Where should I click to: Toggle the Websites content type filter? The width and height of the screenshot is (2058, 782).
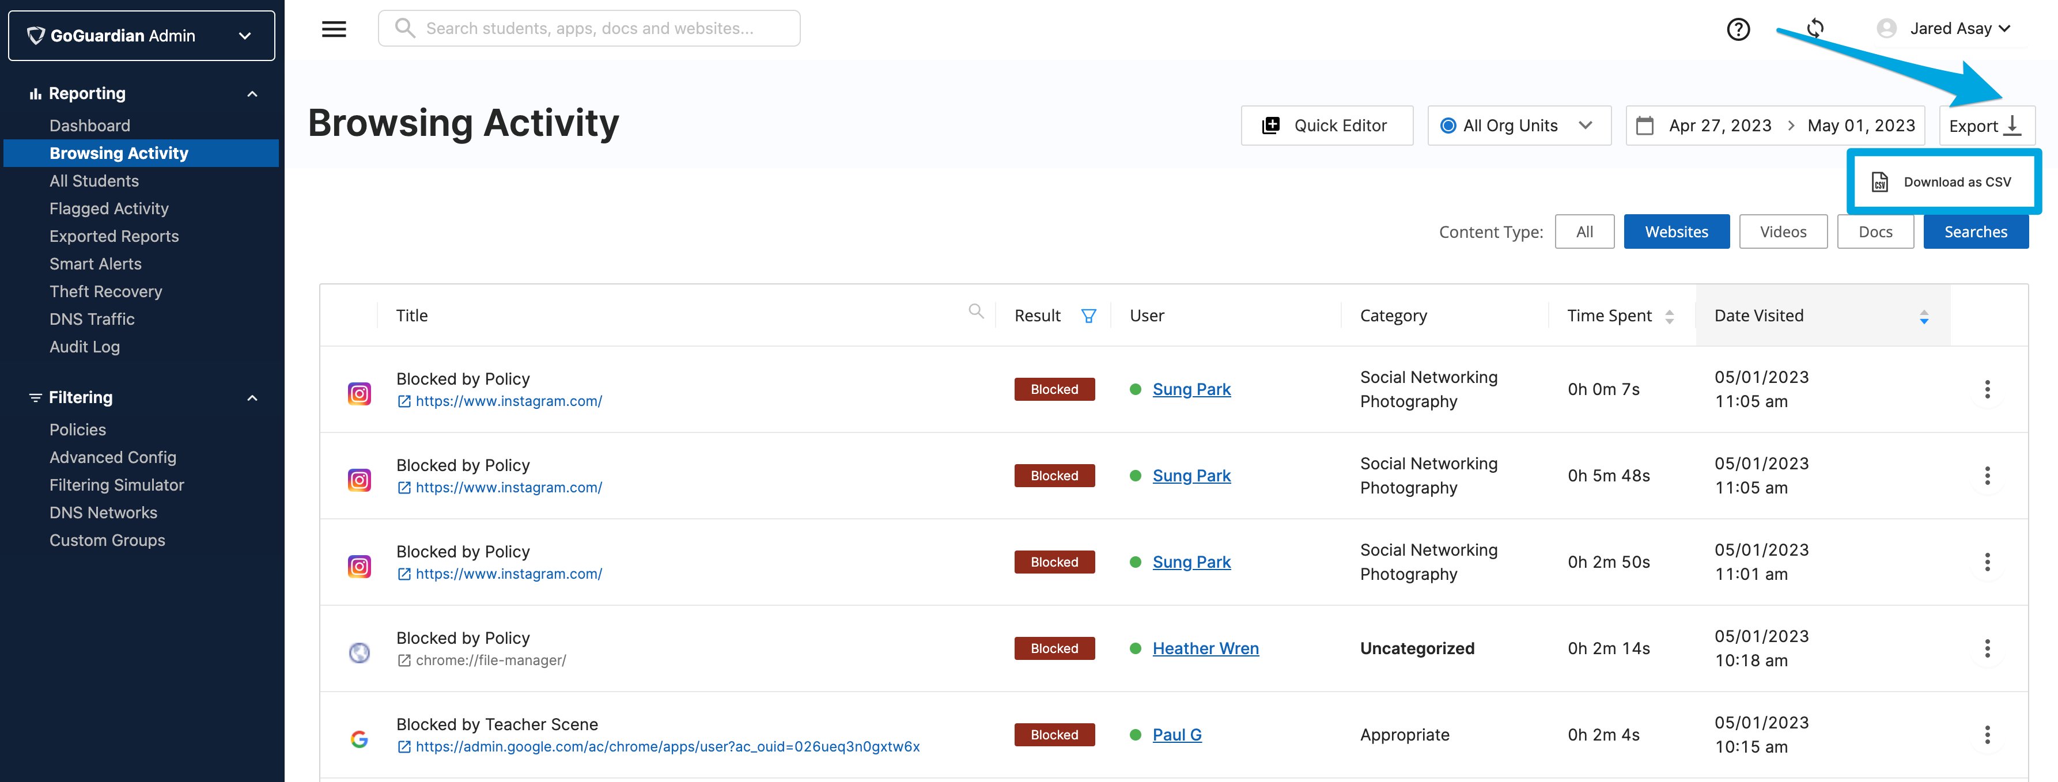1676,231
